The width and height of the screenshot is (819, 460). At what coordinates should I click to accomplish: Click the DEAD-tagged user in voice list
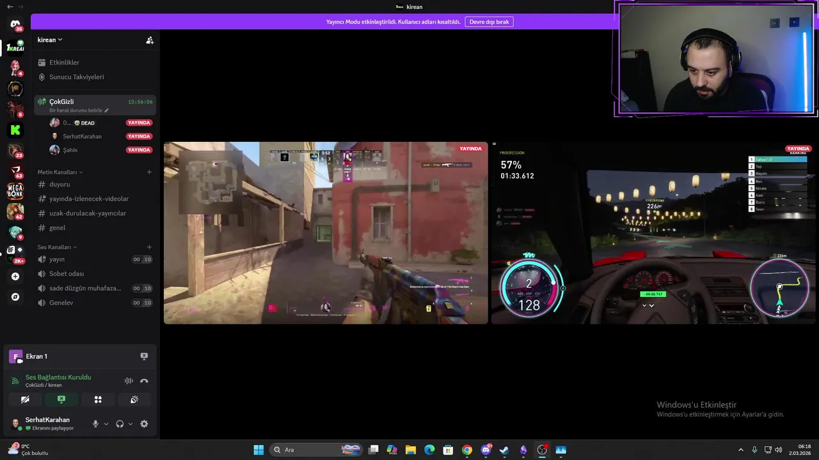coord(100,123)
